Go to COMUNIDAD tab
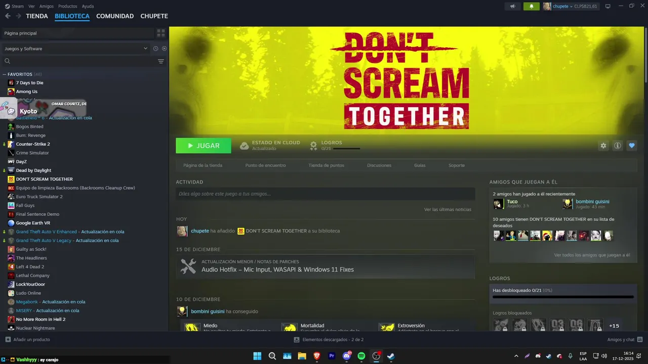Viewport: 648px width, 364px height. click(115, 16)
